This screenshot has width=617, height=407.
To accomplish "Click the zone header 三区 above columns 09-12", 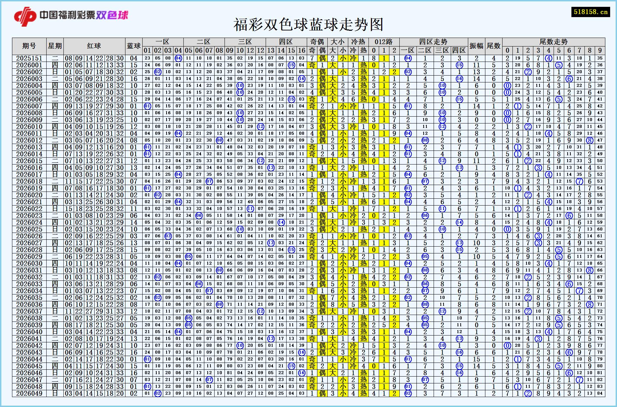I will pyautogui.click(x=245, y=42).
